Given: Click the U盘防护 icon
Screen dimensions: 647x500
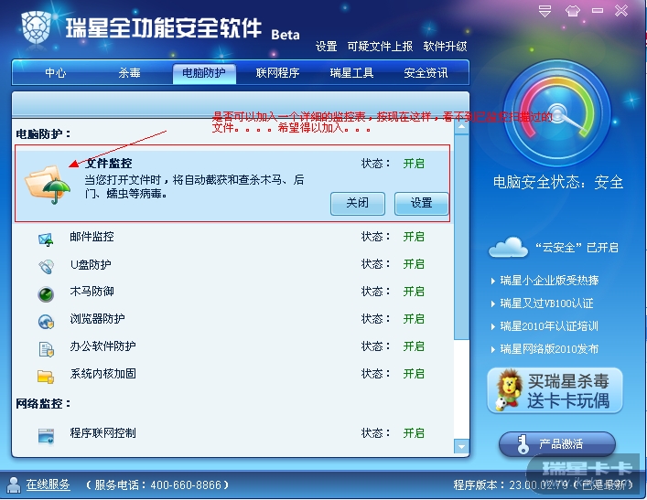Looking at the screenshot, I should click(x=46, y=267).
